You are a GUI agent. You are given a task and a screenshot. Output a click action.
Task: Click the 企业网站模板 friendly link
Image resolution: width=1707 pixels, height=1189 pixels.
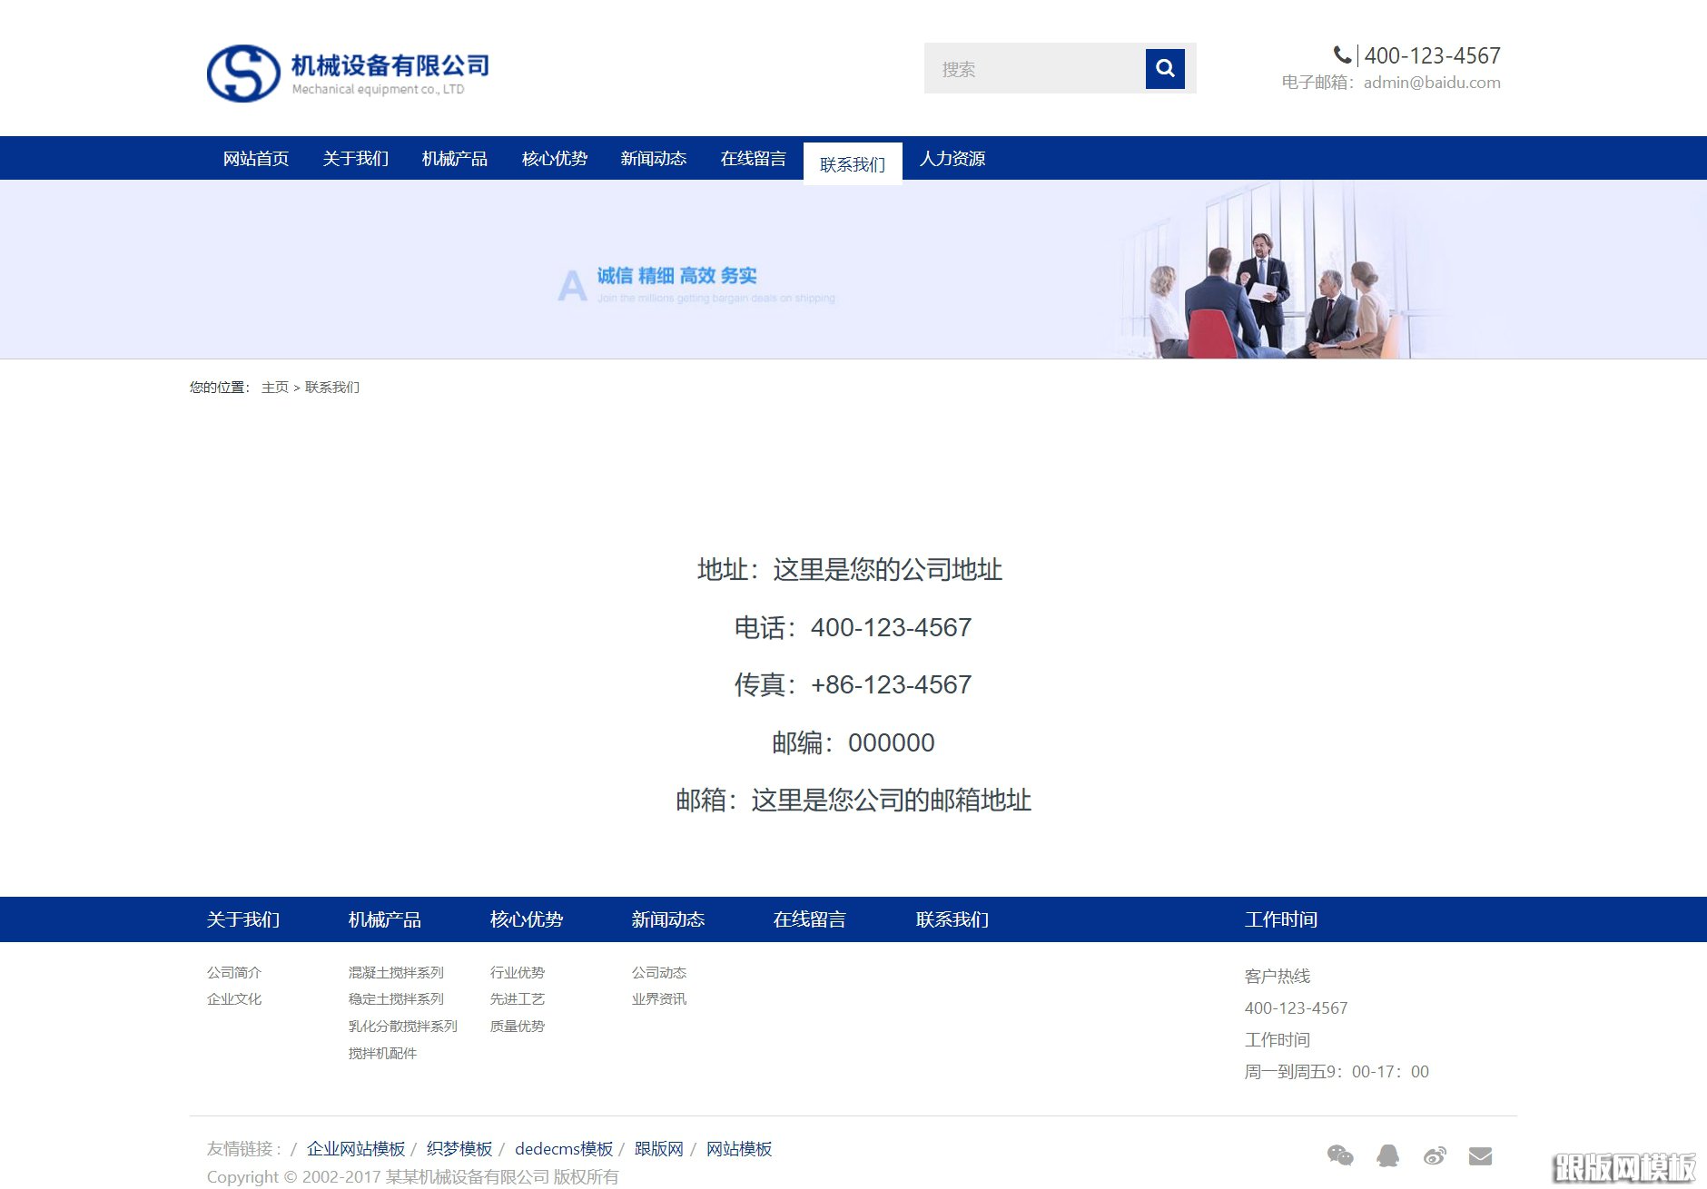(x=354, y=1148)
